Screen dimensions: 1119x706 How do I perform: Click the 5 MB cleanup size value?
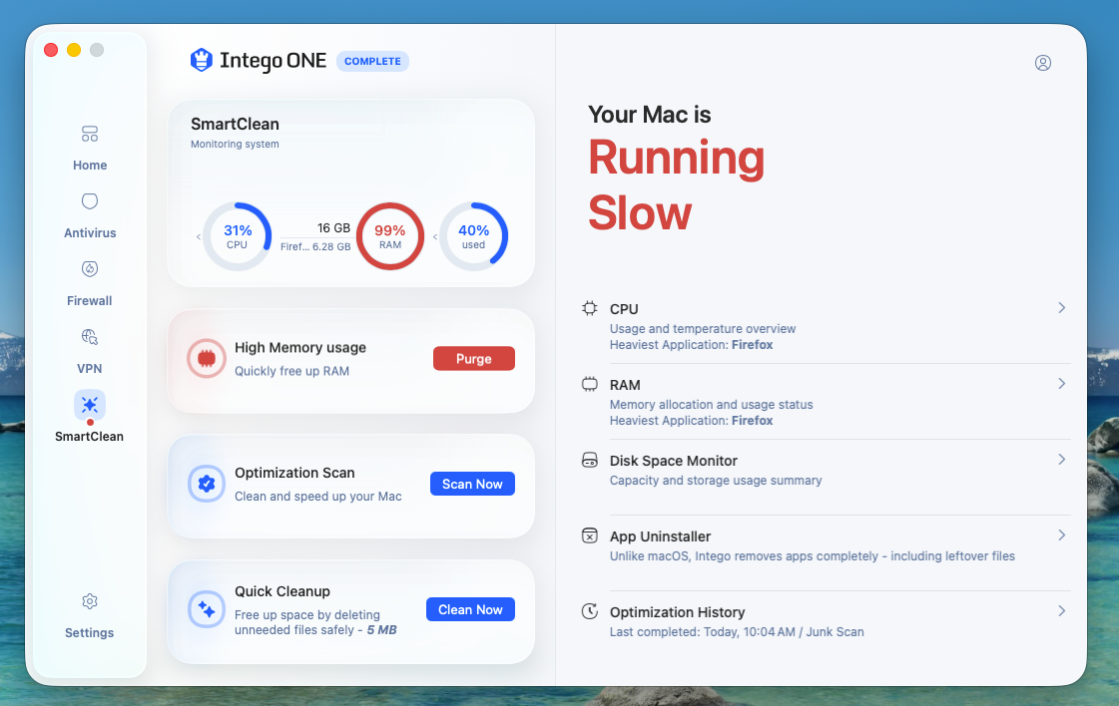click(x=381, y=629)
